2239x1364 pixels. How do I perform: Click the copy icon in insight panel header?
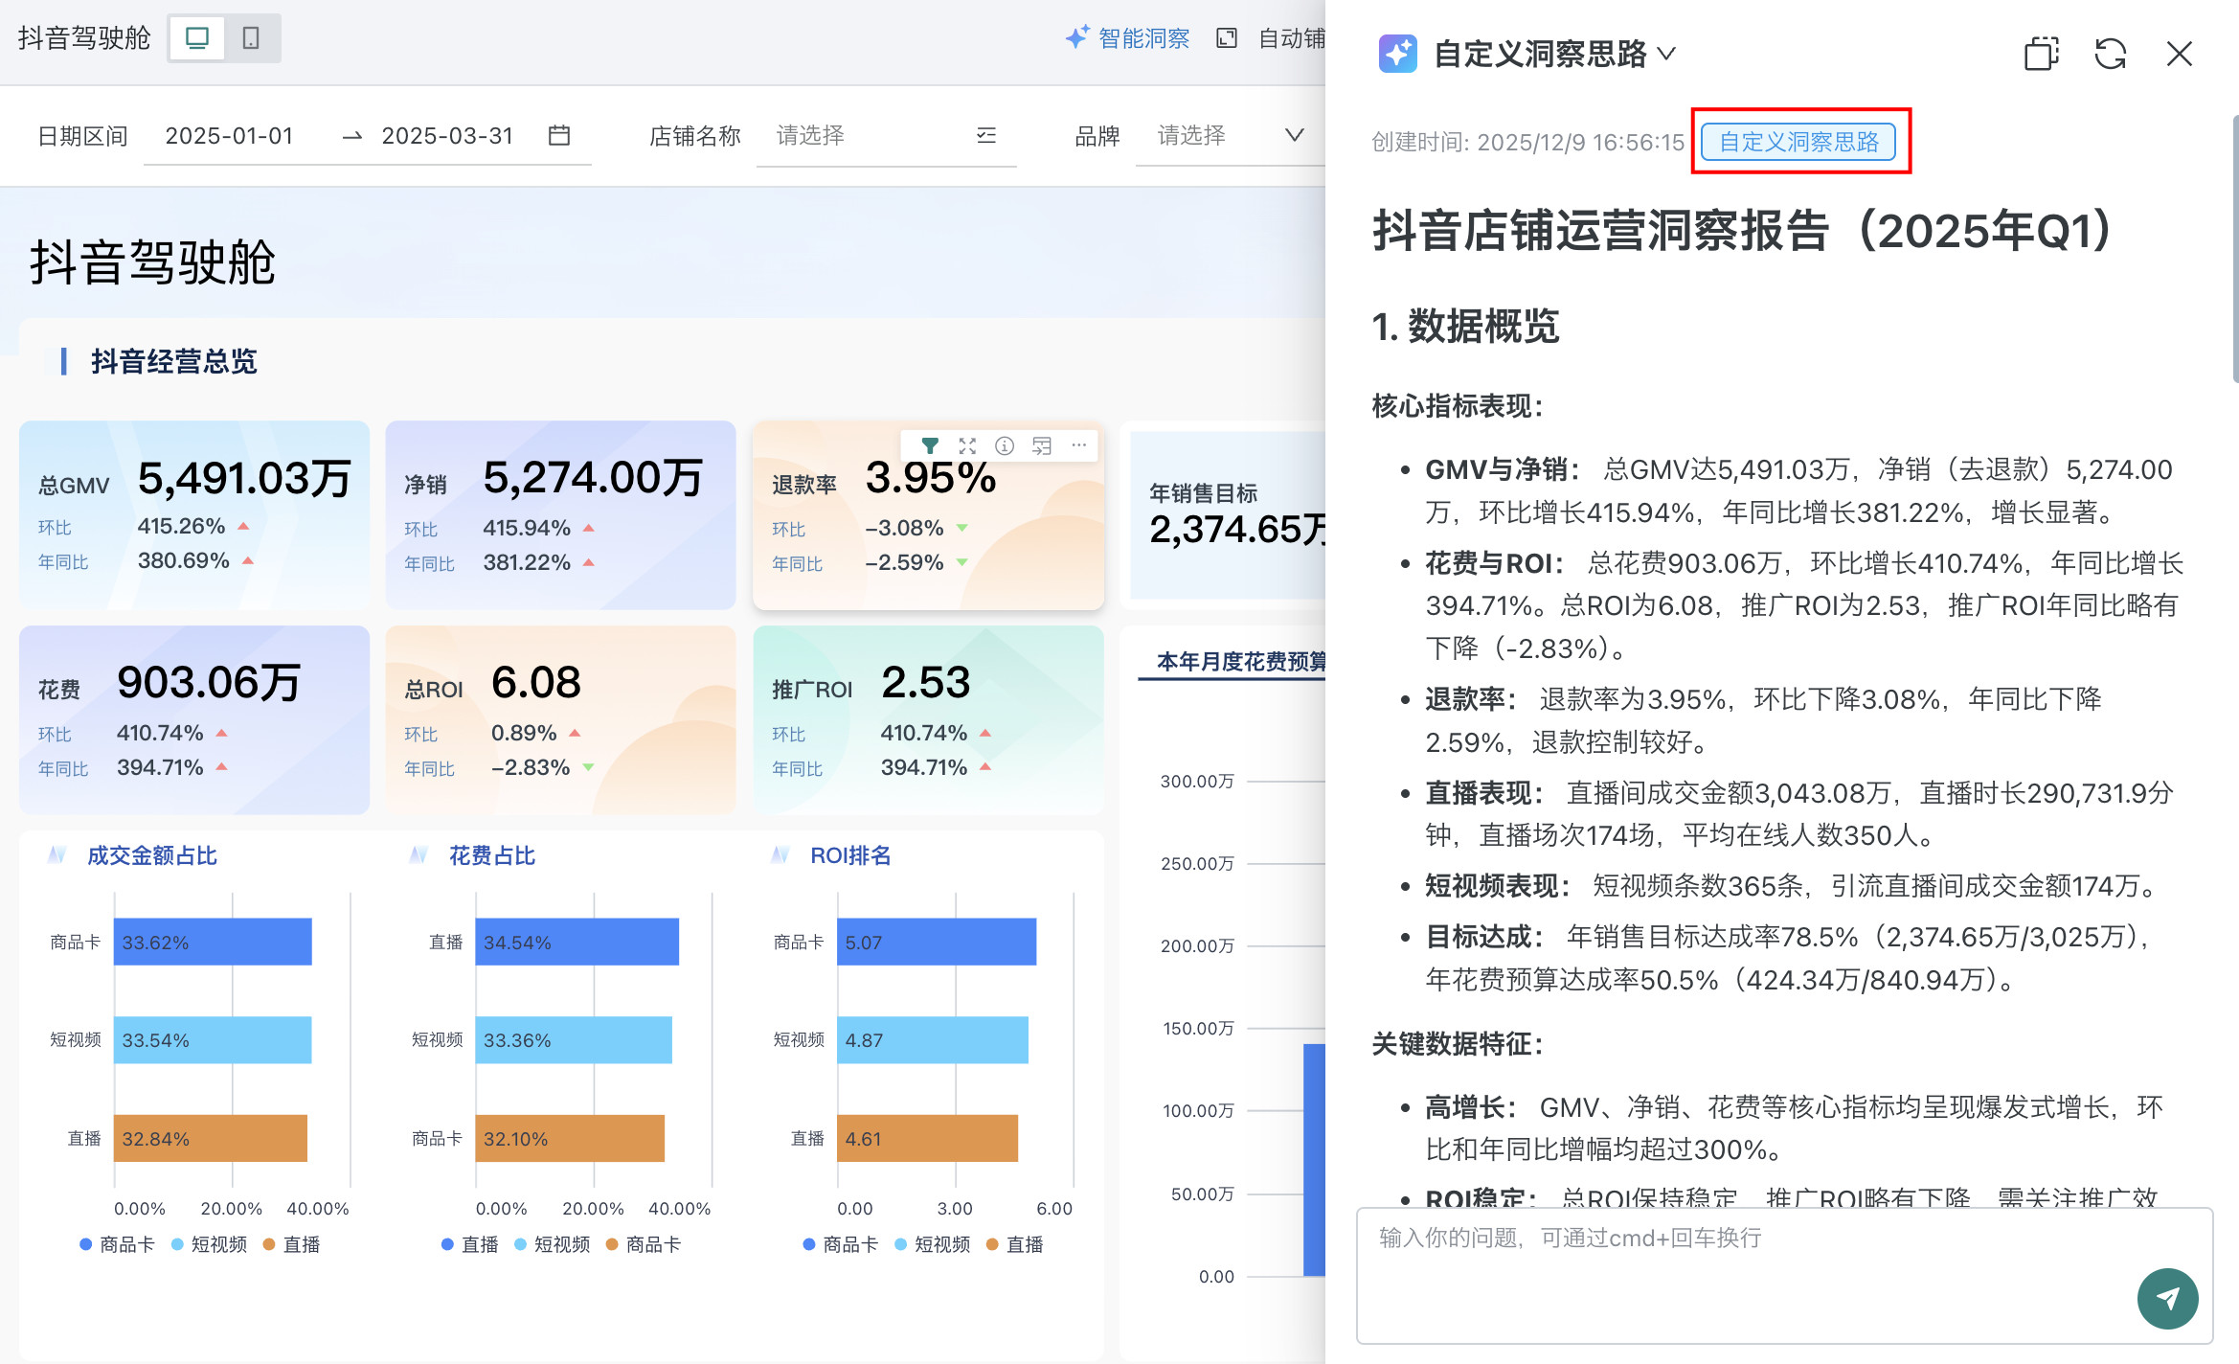pos(2041,54)
